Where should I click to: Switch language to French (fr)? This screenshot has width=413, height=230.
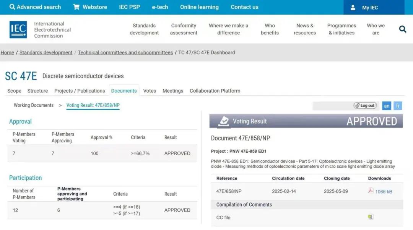click(398, 106)
